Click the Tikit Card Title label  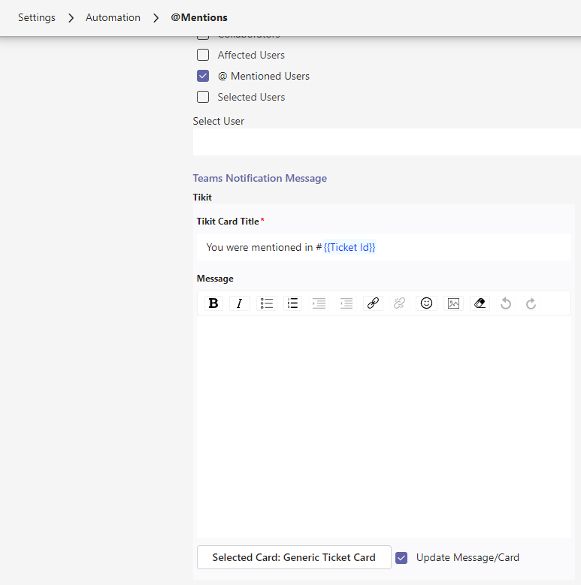pos(228,222)
